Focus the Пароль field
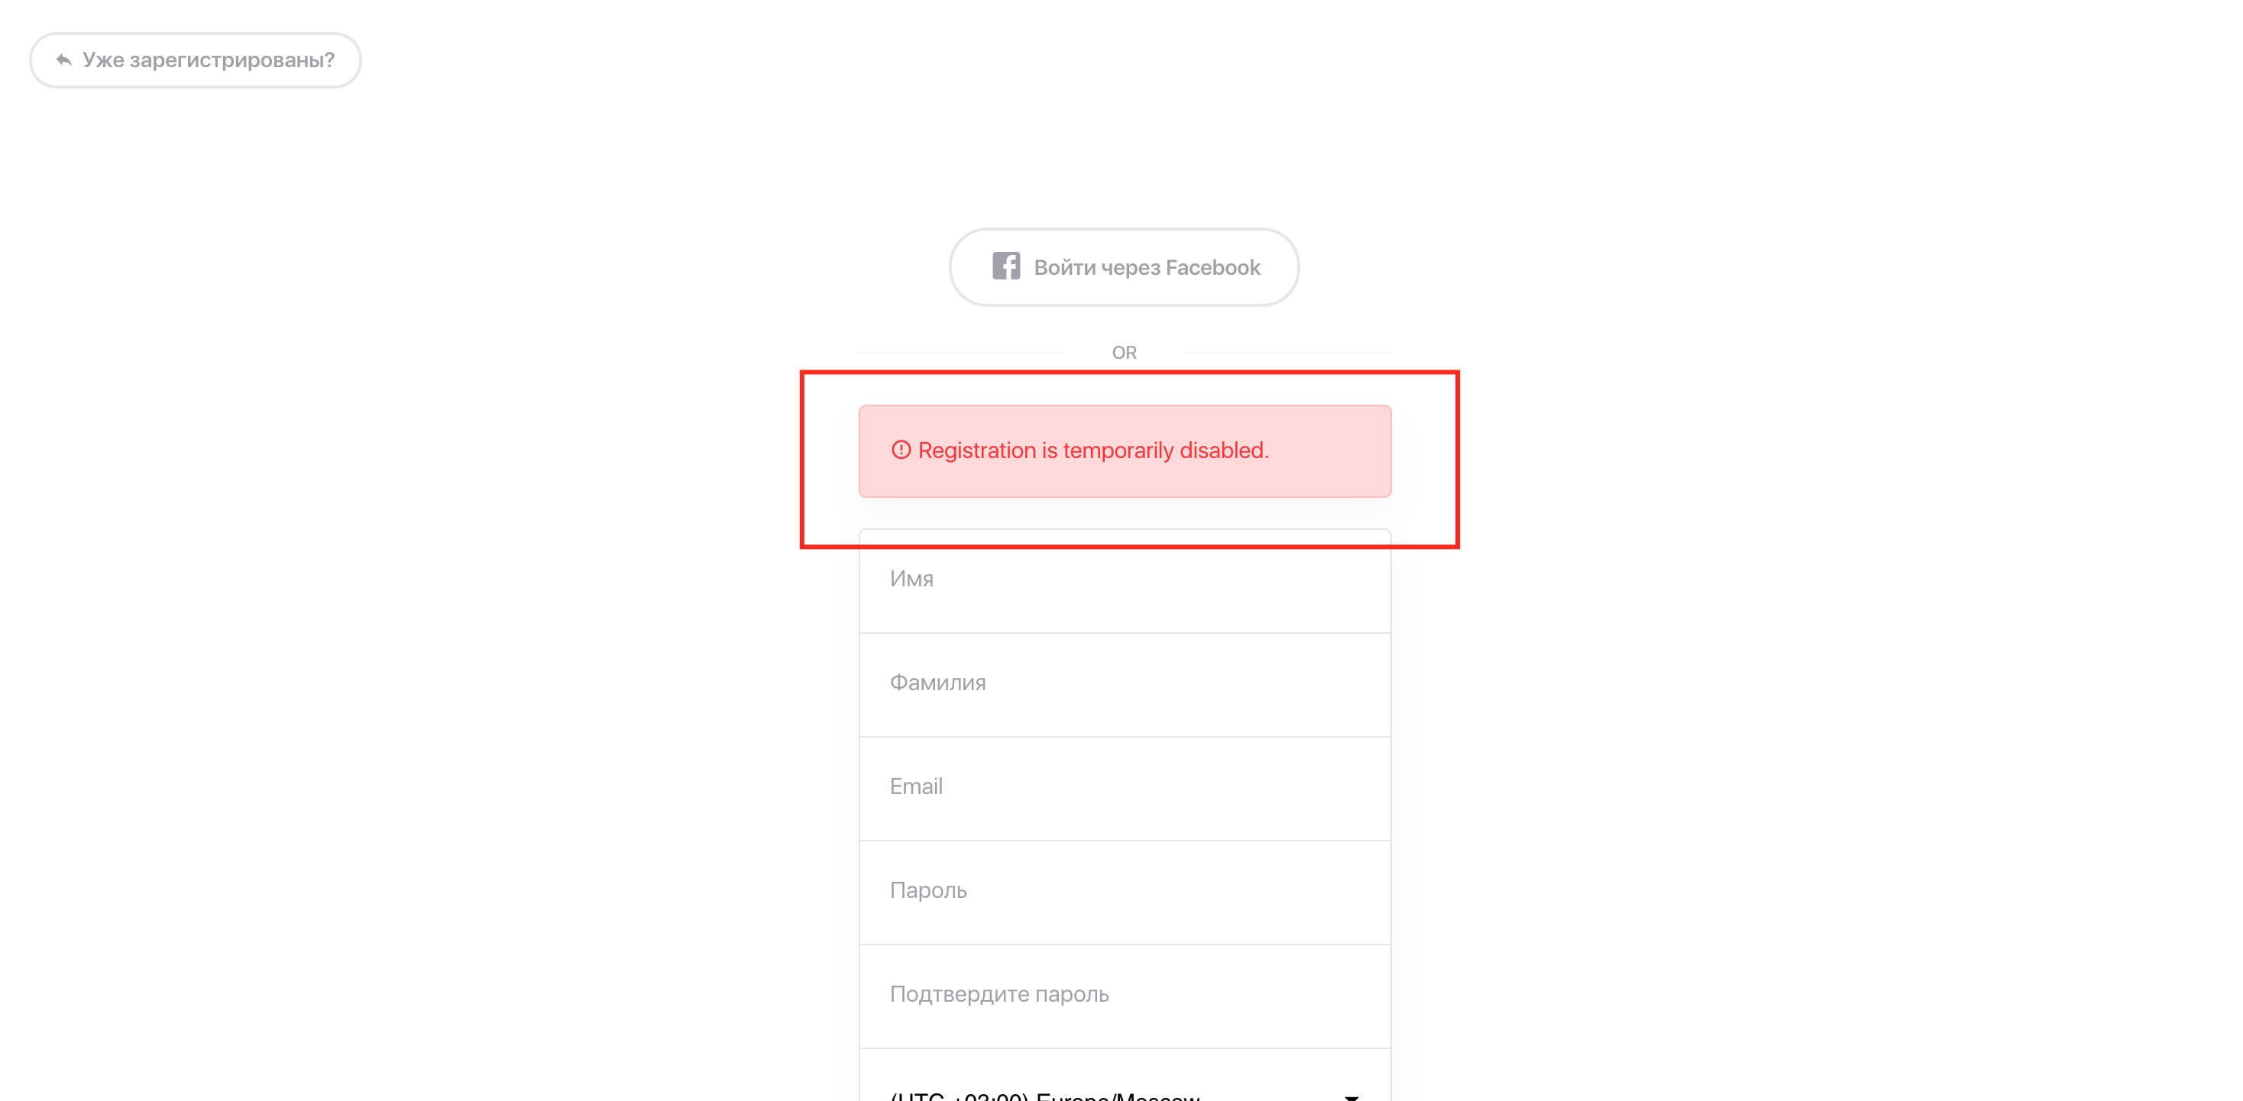Screen dimensions: 2243x1101 1123,891
